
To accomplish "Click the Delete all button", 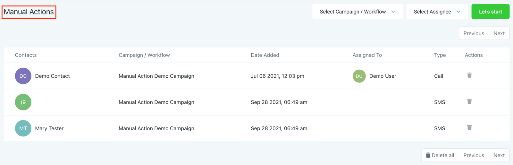I will point(440,155).
